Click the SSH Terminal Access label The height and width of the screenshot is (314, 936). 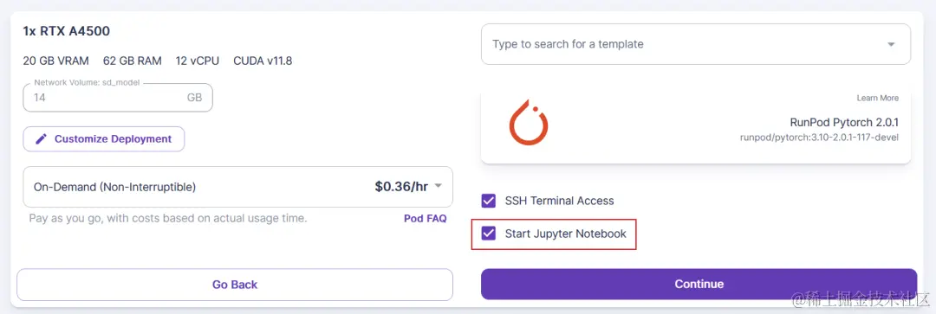(559, 201)
